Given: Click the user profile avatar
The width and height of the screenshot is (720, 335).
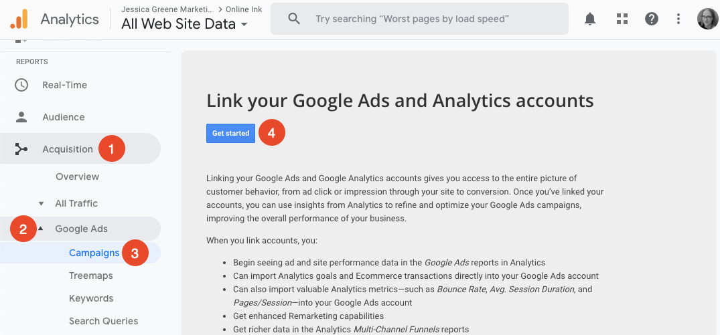Looking at the screenshot, I should (x=707, y=19).
